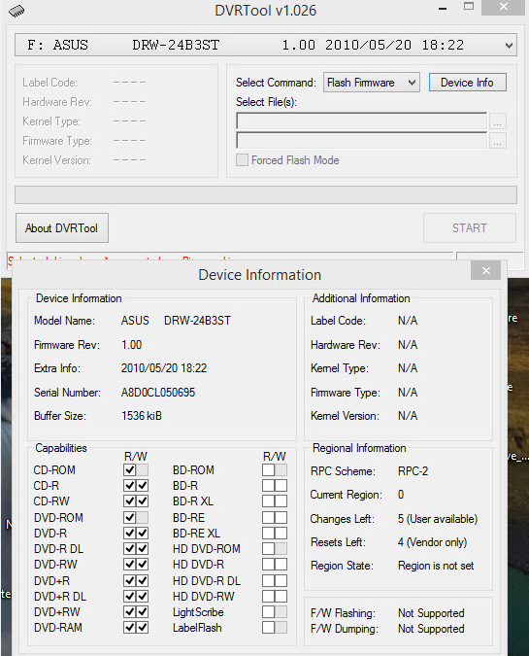Click the DVRTool chip icon in title bar
The image size is (529, 656).
pos(17,12)
